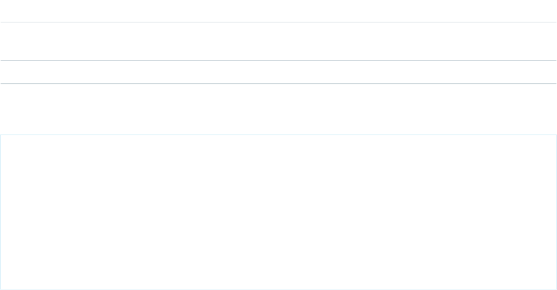Click the empty band between first and second dividers
Image resolution: width=557 pixels, height=290 pixels.
[x=278, y=41]
